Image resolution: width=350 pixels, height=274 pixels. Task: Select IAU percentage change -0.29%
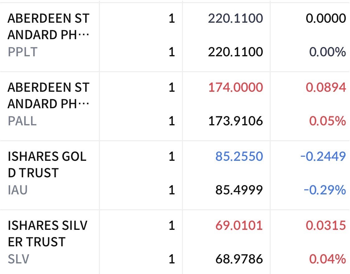[325, 190]
